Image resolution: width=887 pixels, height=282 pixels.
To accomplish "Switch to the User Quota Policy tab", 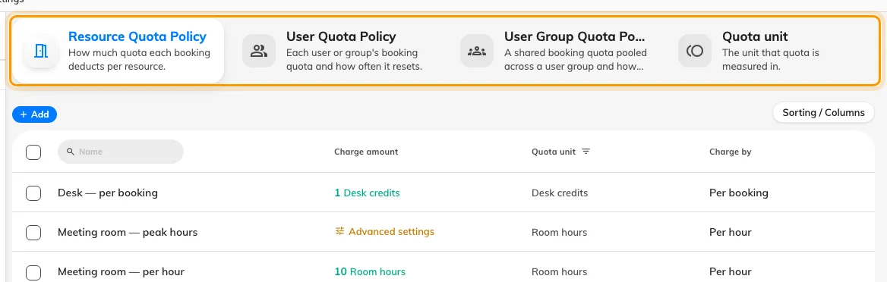I will tap(336, 51).
